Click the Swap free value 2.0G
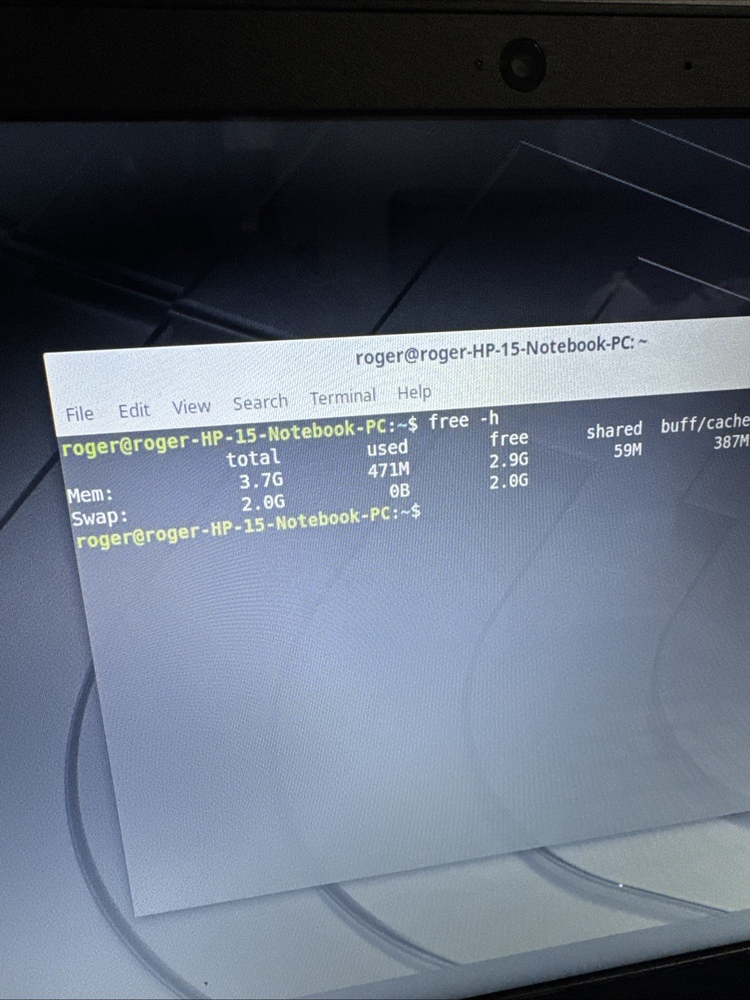The width and height of the screenshot is (750, 1000). click(509, 482)
